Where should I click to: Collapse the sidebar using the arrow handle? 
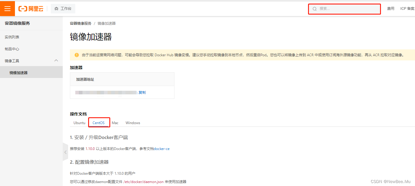coord(65,152)
